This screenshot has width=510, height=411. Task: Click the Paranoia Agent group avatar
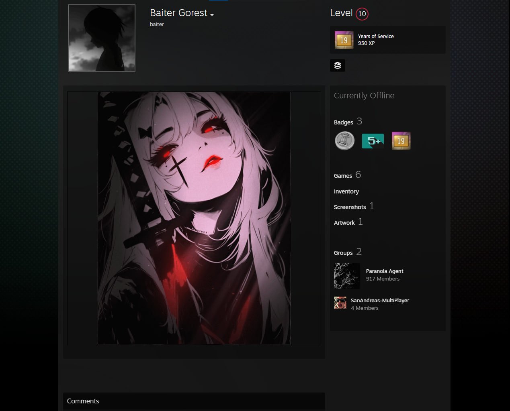[x=347, y=276]
